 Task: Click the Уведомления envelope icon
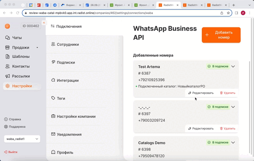tap(53, 134)
